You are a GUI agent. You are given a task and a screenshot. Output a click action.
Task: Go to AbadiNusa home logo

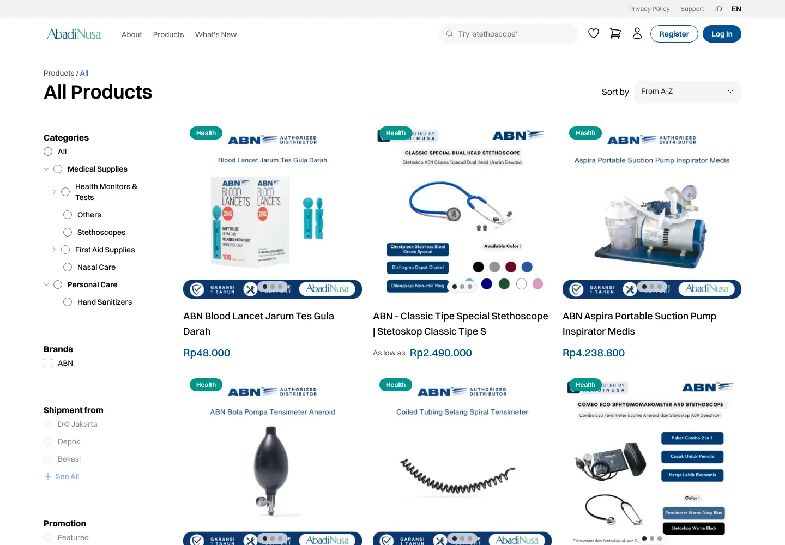(x=74, y=34)
